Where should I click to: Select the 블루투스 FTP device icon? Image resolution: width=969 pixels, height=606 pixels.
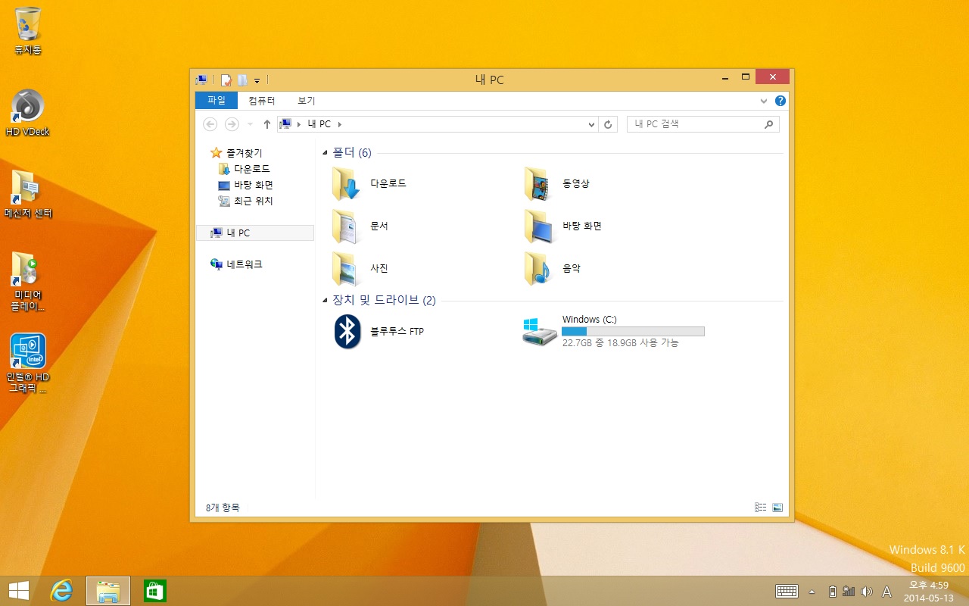click(347, 332)
